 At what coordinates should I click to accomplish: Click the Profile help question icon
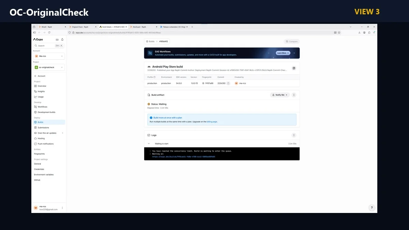(154, 77)
